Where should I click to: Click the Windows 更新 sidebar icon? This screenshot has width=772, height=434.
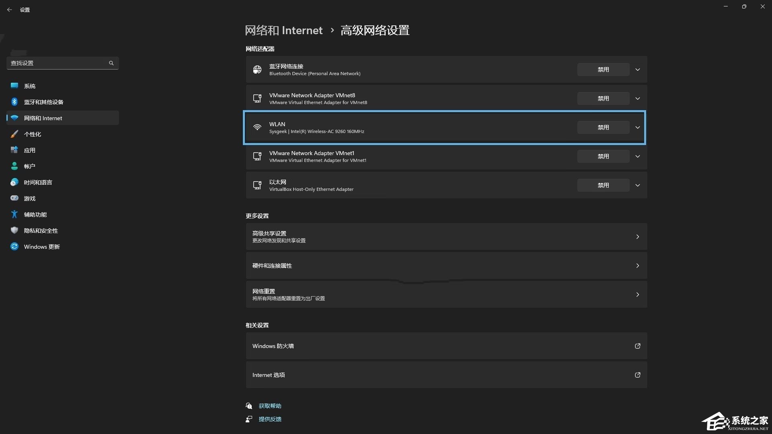(14, 246)
